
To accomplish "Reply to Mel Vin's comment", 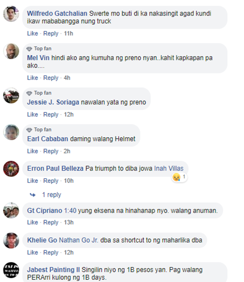I will (x=51, y=78).
